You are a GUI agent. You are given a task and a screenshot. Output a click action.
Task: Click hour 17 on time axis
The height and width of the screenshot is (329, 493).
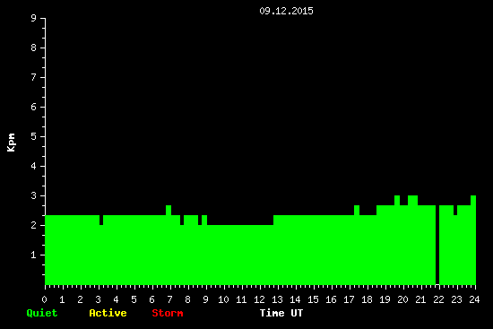pyautogui.click(x=349, y=299)
